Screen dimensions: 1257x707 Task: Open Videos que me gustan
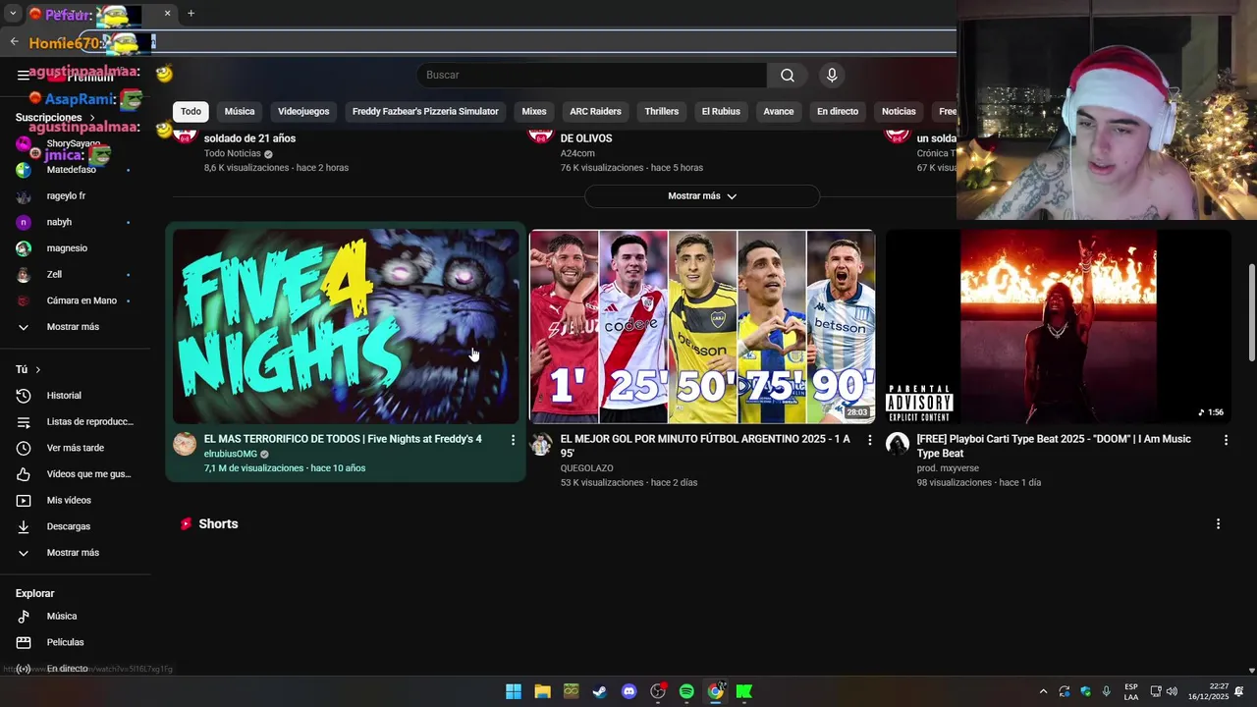(75, 474)
